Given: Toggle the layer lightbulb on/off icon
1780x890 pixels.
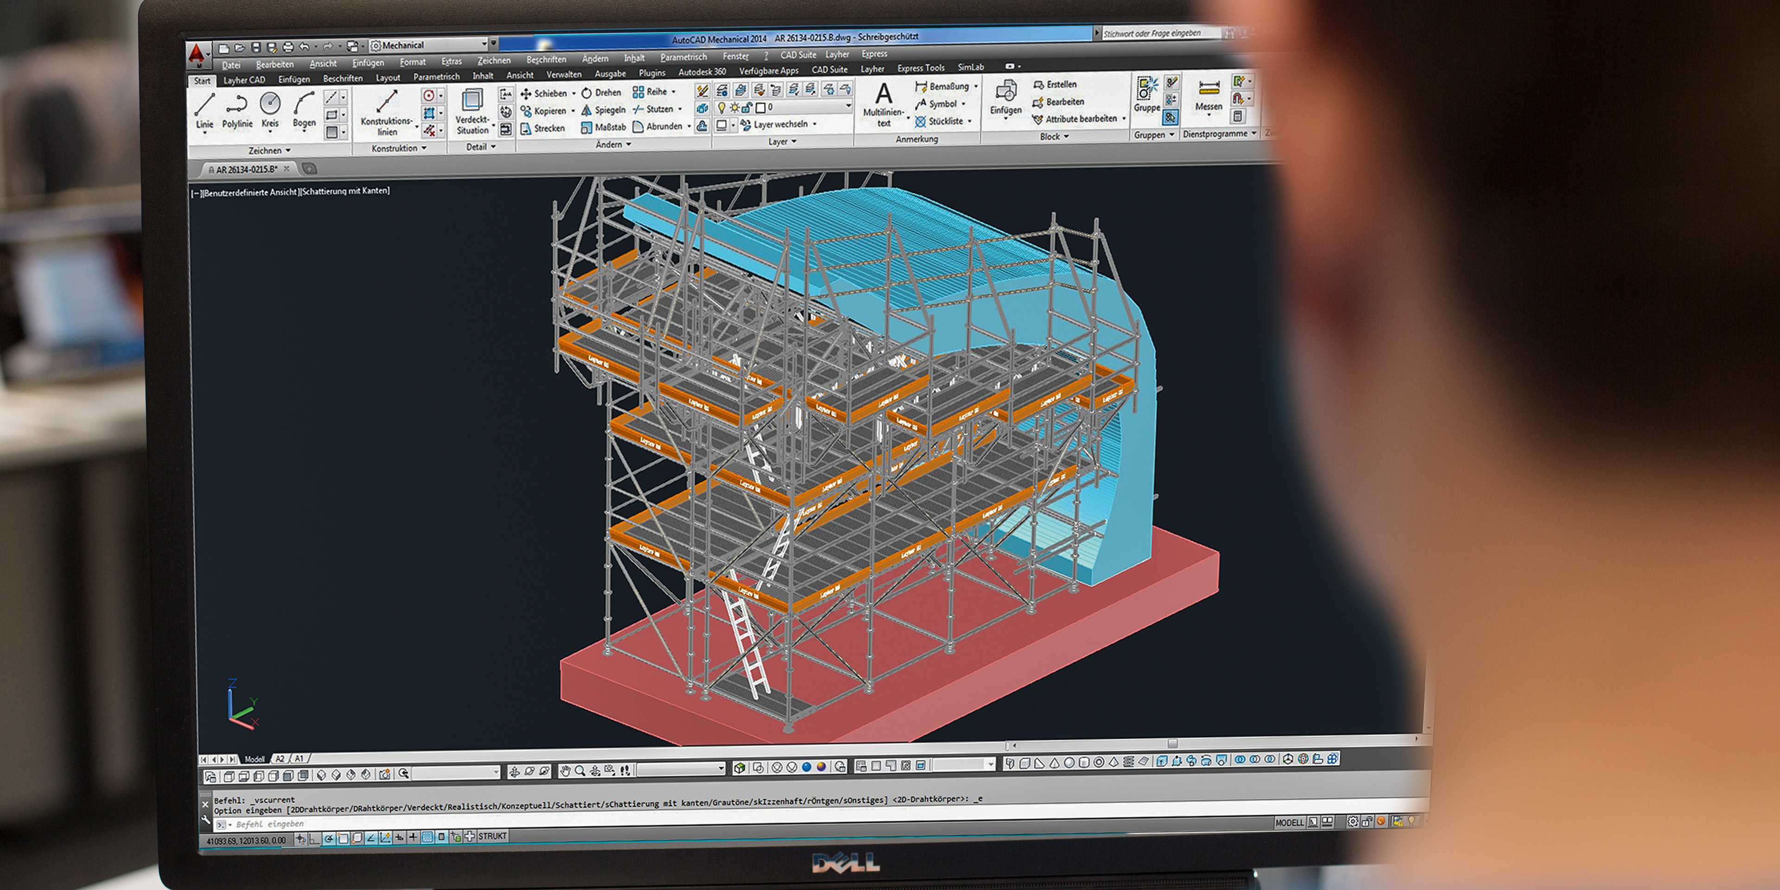Looking at the screenshot, I should click(x=721, y=108).
